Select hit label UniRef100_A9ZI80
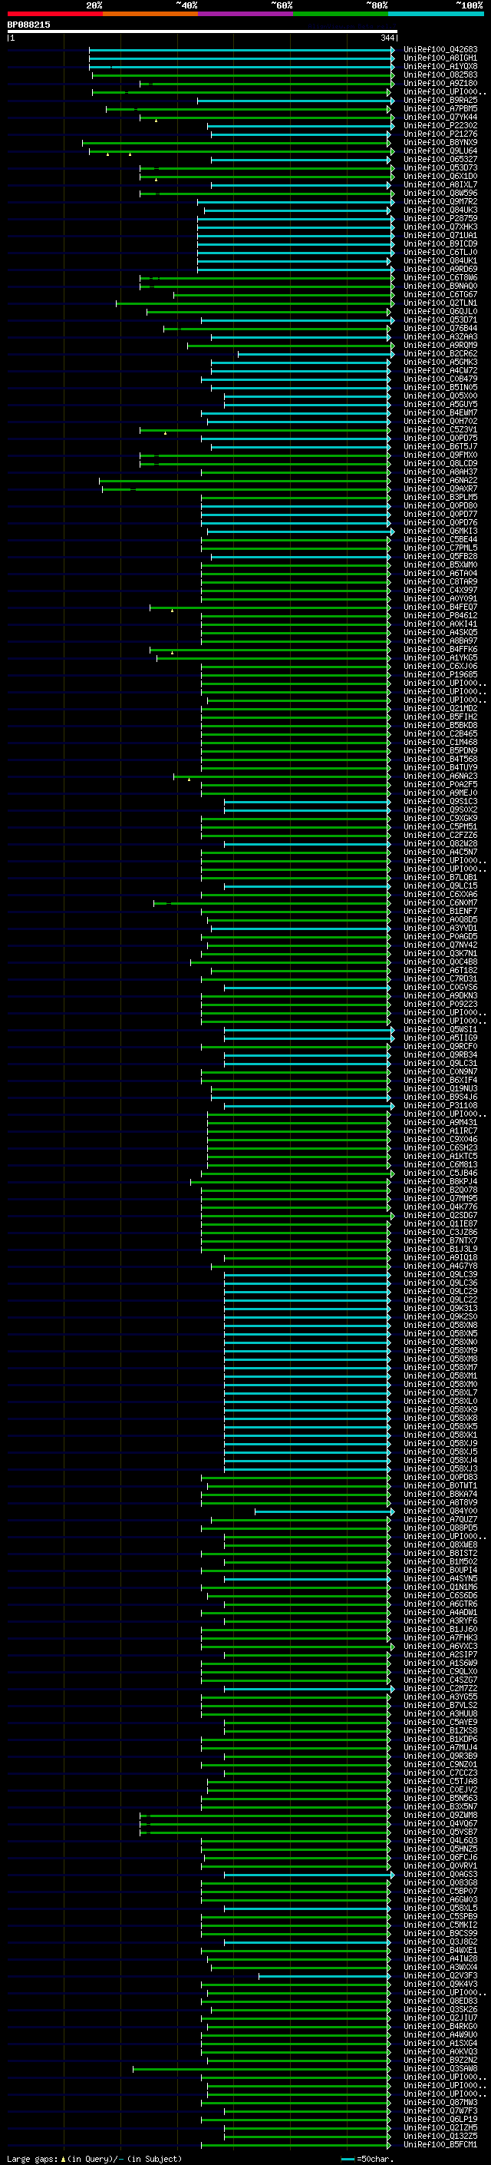This screenshot has height=2165, width=491. [440, 83]
